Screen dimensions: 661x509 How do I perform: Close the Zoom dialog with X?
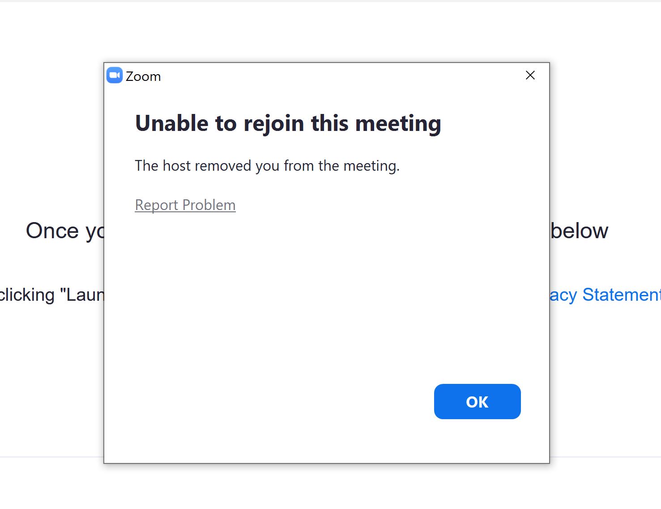pyautogui.click(x=530, y=76)
